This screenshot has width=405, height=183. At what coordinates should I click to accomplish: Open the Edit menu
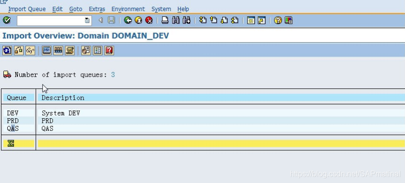click(x=57, y=9)
